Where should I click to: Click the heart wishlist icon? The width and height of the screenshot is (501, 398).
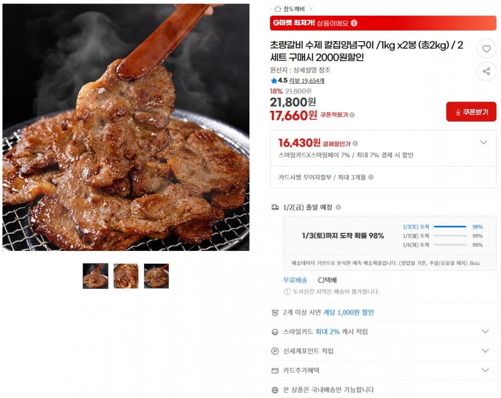click(487, 48)
